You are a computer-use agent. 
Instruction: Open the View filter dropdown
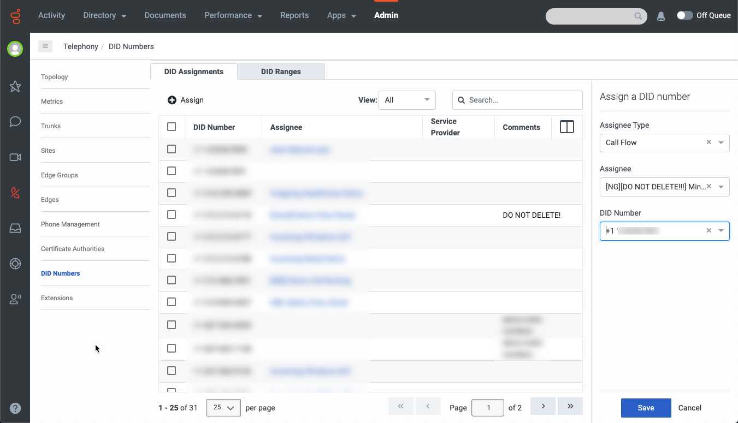[x=407, y=100]
